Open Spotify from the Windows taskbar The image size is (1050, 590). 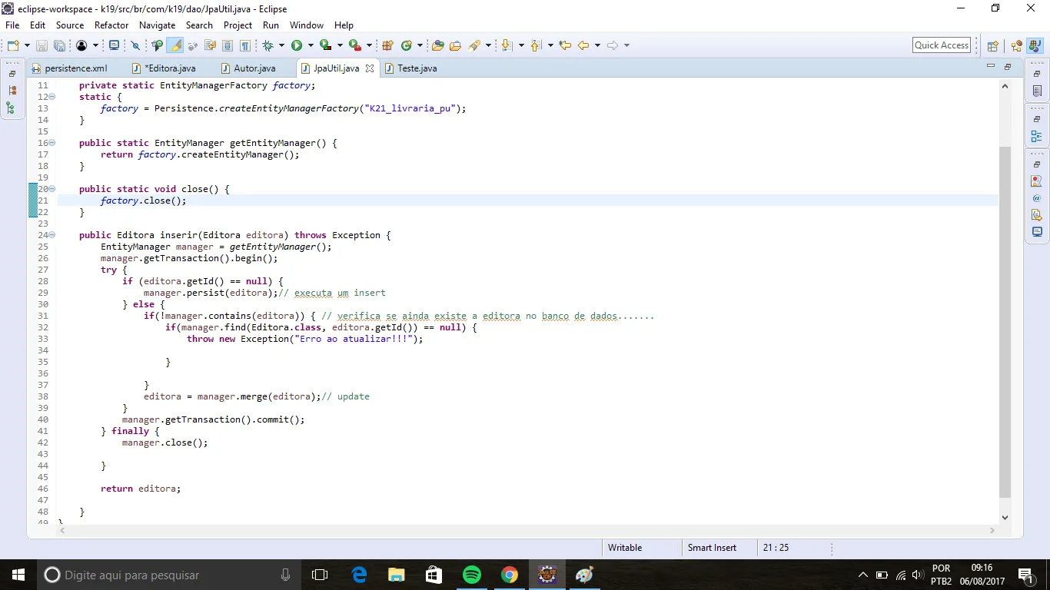[x=472, y=575]
